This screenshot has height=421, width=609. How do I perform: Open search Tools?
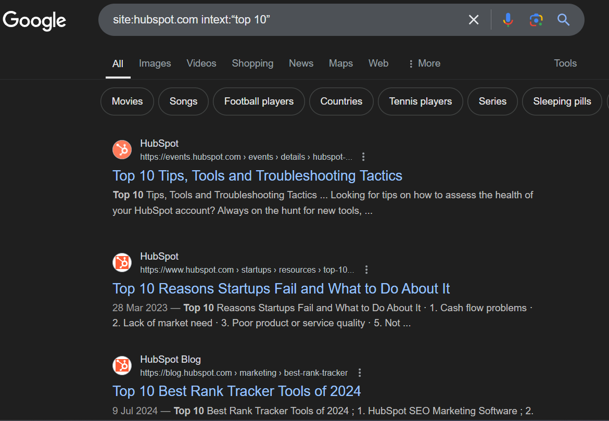[565, 63]
